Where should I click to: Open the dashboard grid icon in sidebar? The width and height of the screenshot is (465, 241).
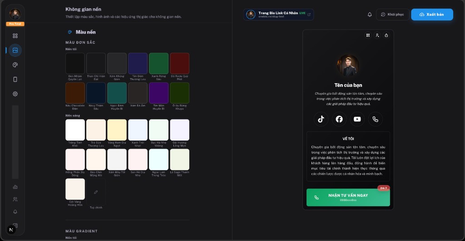15,36
